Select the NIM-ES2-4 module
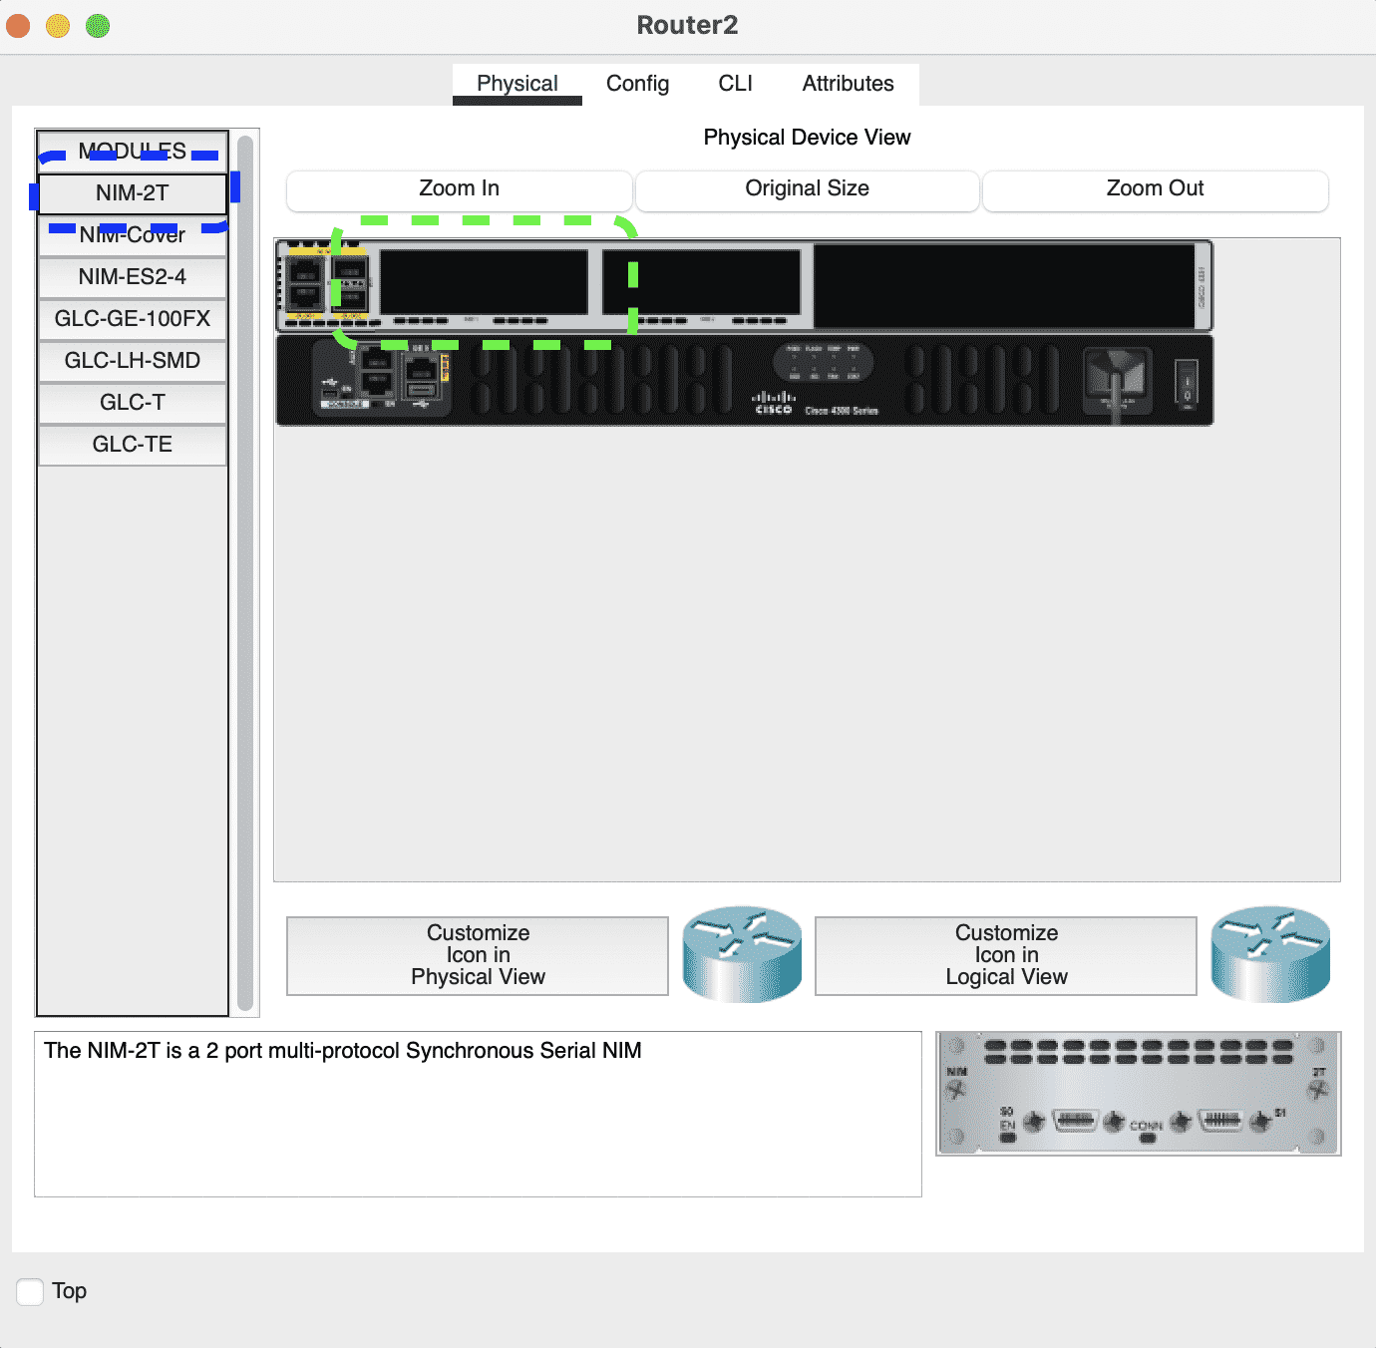 pos(133,277)
